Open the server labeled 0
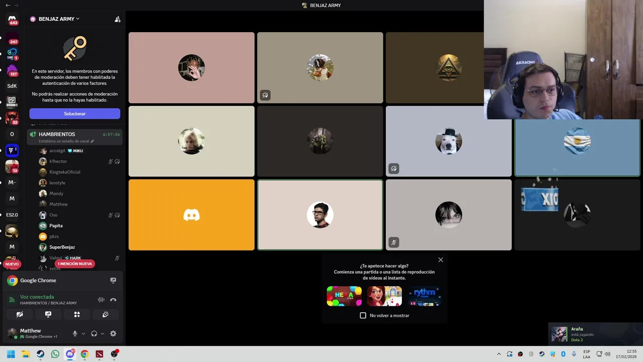The image size is (643, 362). point(12,134)
